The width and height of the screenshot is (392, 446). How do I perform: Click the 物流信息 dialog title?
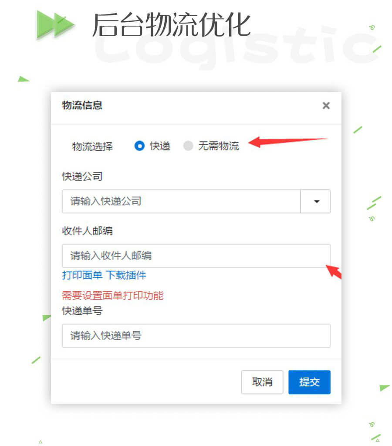82,105
